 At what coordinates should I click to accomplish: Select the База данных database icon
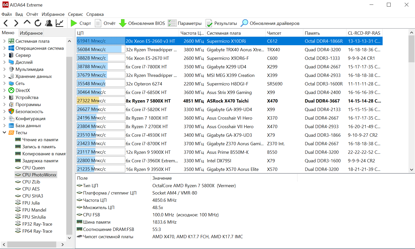pyautogui.click(x=11, y=125)
